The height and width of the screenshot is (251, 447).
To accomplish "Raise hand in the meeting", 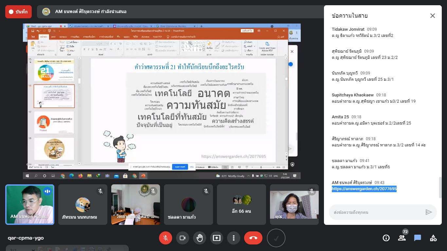I will (200, 238).
